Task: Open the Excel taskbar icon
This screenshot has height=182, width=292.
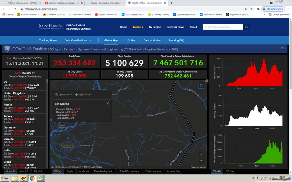Action: (40, 178)
